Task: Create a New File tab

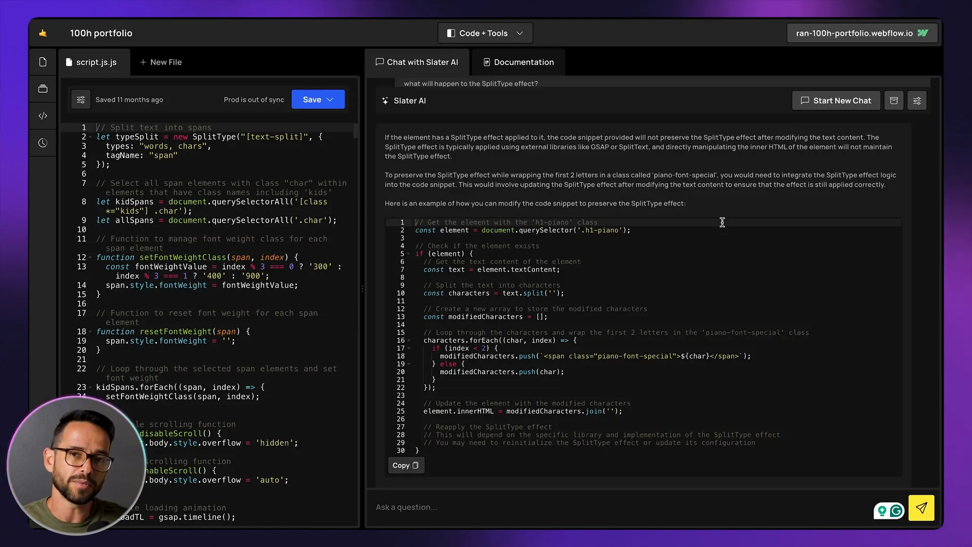Action: 161,62
